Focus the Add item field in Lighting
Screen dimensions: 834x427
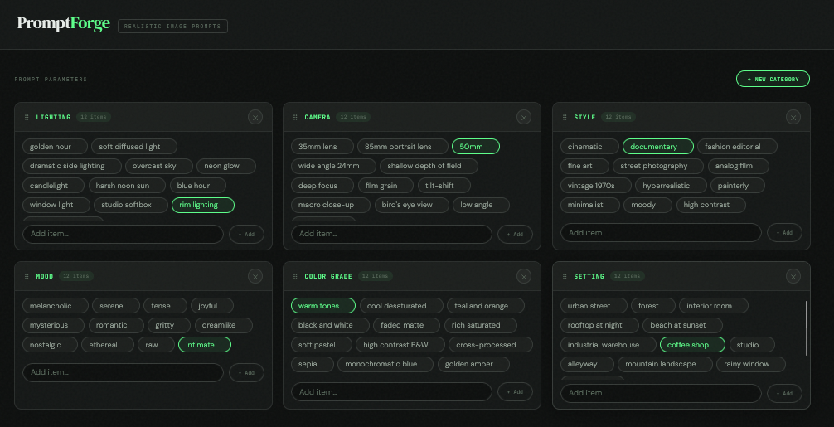click(123, 234)
